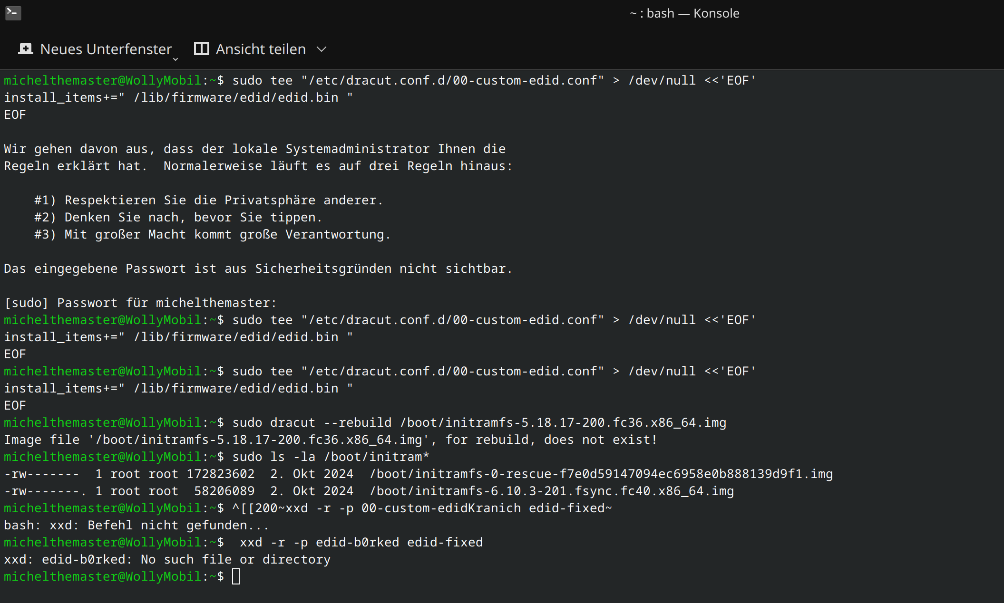Click the '~ : bash — Konsole' window title
The width and height of the screenshot is (1004, 603).
(684, 13)
